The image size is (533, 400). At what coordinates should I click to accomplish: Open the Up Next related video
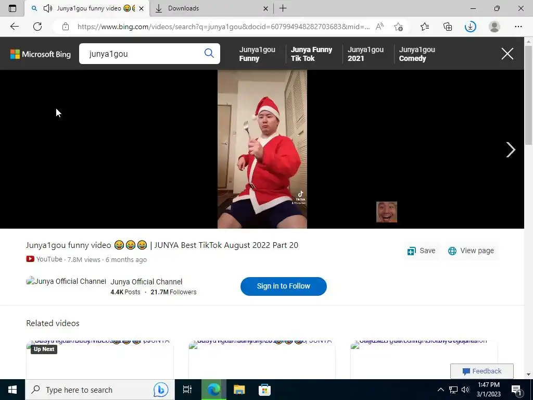(100, 359)
